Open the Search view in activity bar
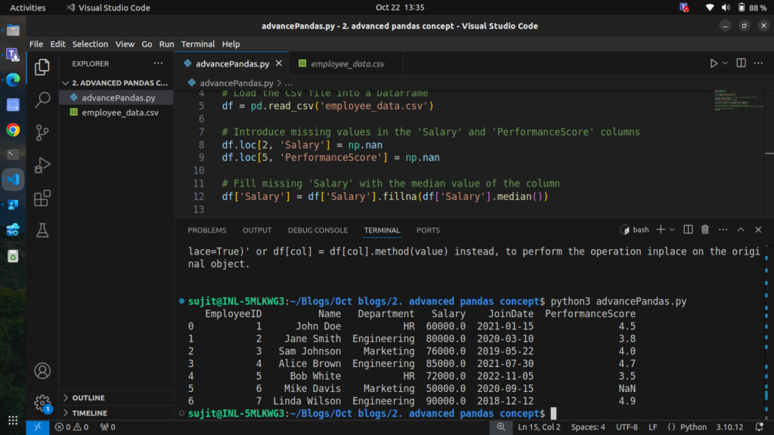 (x=43, y=99)
